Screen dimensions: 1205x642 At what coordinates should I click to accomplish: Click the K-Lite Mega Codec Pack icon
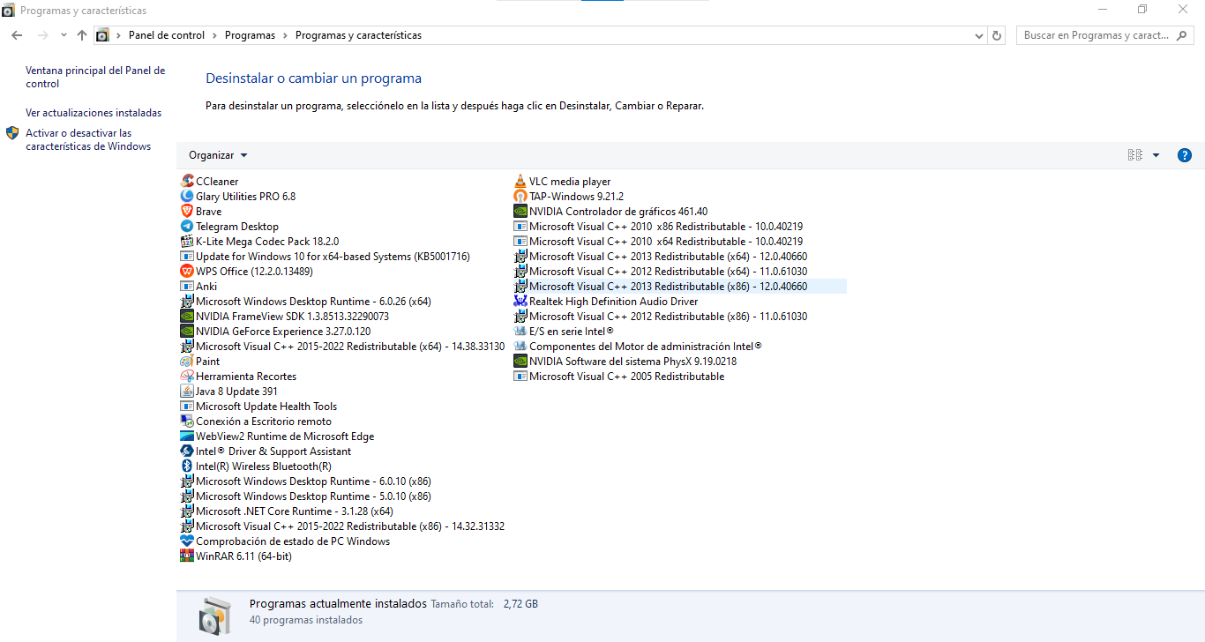187,242
